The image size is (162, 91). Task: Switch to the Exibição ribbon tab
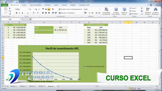[x=73, y=5]
